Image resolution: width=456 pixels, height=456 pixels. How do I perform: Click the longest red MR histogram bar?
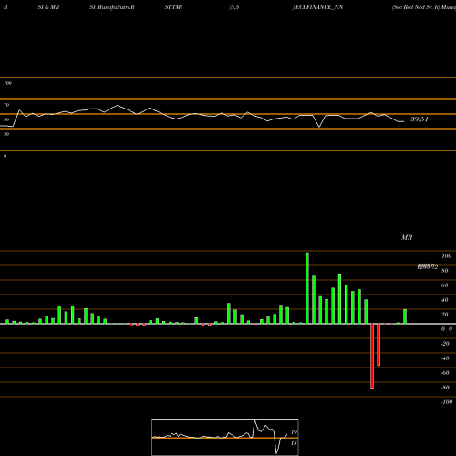(x=372, y=356)
